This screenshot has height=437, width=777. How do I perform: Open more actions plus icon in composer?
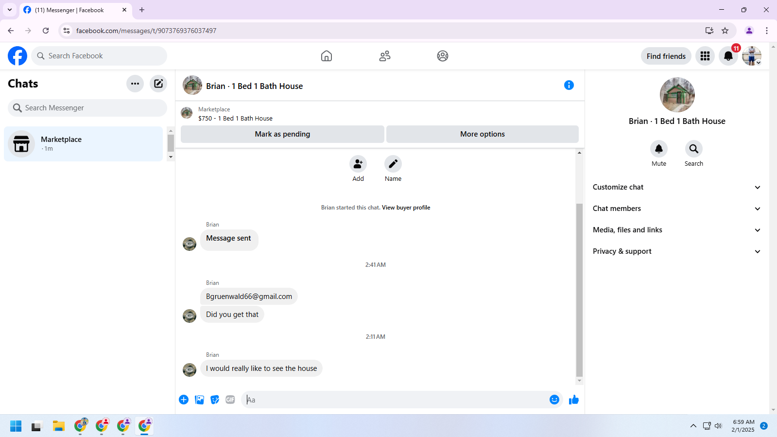click(x=184, y=400)
